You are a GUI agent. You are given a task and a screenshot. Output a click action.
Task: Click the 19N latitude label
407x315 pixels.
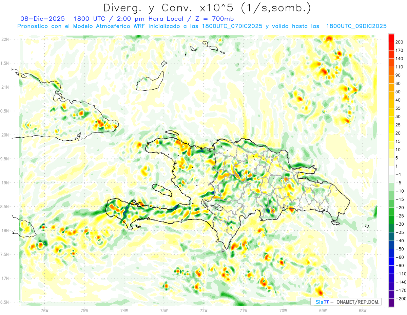5,183
